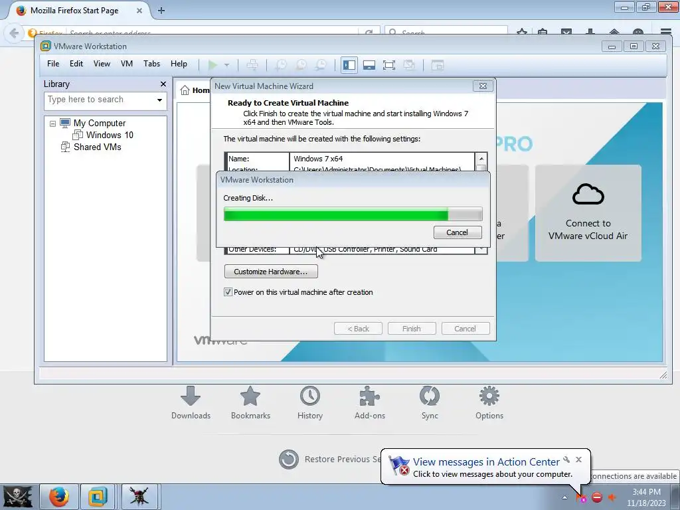Viewport: 680px width, 510px height.
Task: Toggle Power on this virtual machine checkbox
Action: (228, 292)
